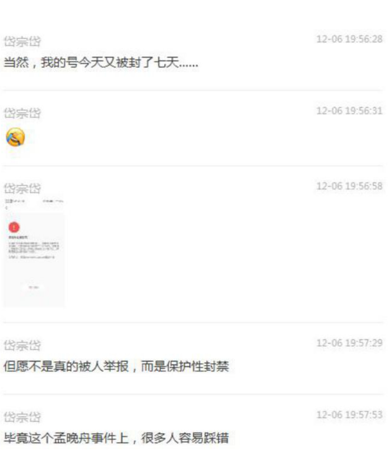Click the timestamp 12-06 19:56:28
The width and height of the screenshot is (388, 455).
(350, 39)
